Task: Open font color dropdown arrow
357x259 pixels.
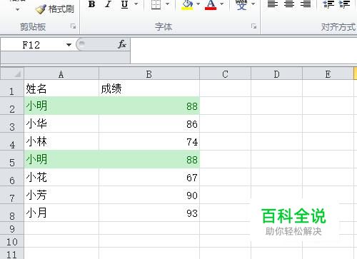Action: [x=222, y=4]
